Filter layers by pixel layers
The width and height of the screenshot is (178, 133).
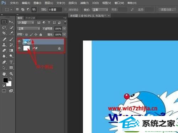[39, 23]
